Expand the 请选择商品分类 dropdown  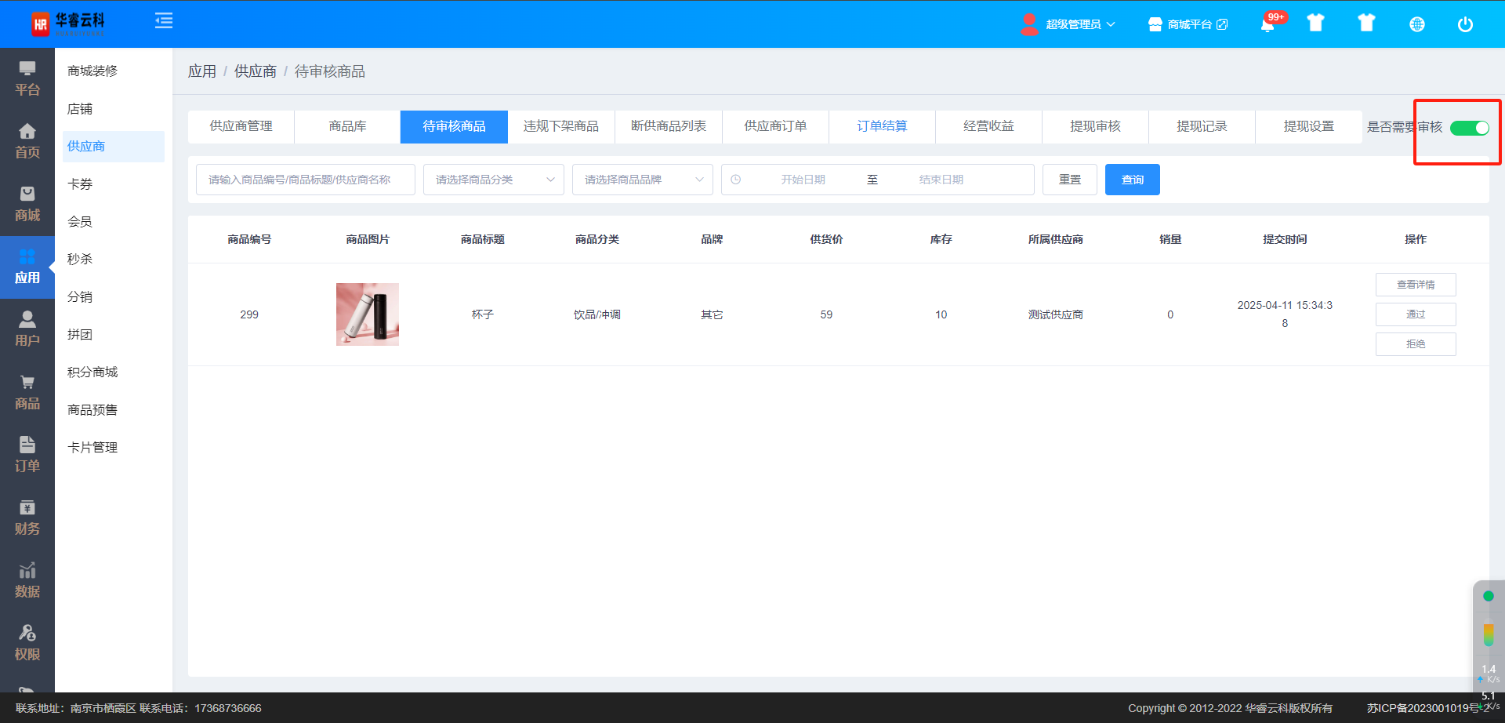tap(493, 180)
